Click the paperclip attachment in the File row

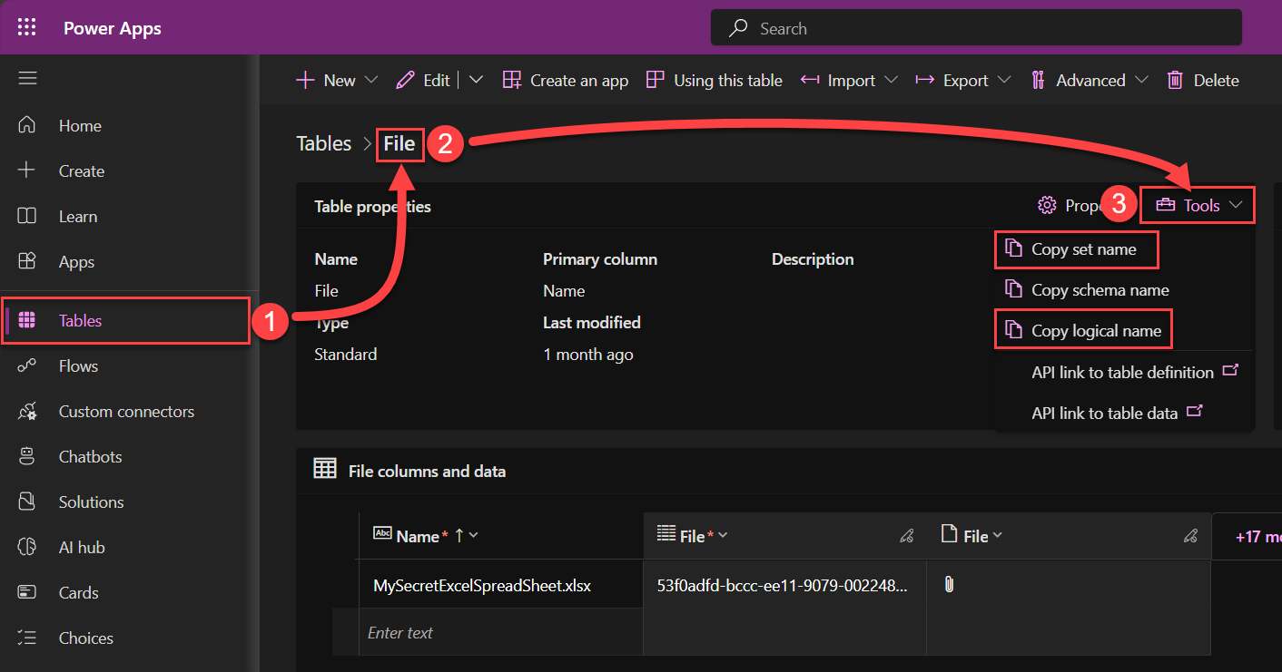[949, 585]
